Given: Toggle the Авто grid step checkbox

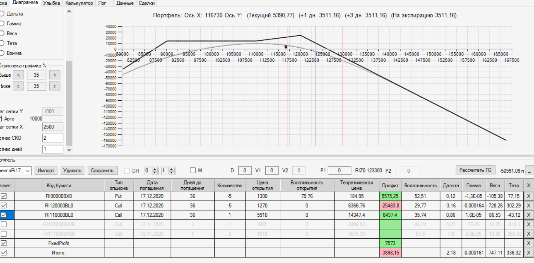Looking at the screenshot, I should 1,119.
